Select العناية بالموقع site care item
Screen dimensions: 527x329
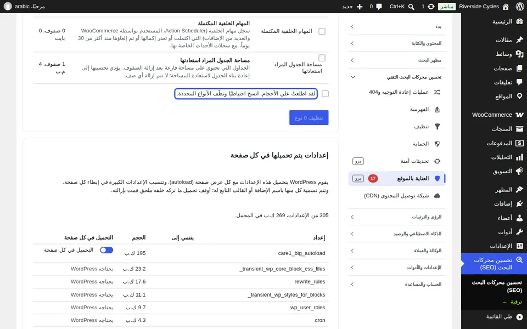tap(397, 178)
